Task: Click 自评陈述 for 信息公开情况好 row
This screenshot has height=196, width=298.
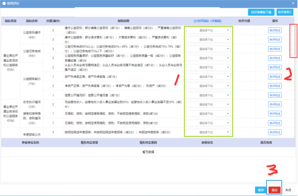Action: click(275, 95)
